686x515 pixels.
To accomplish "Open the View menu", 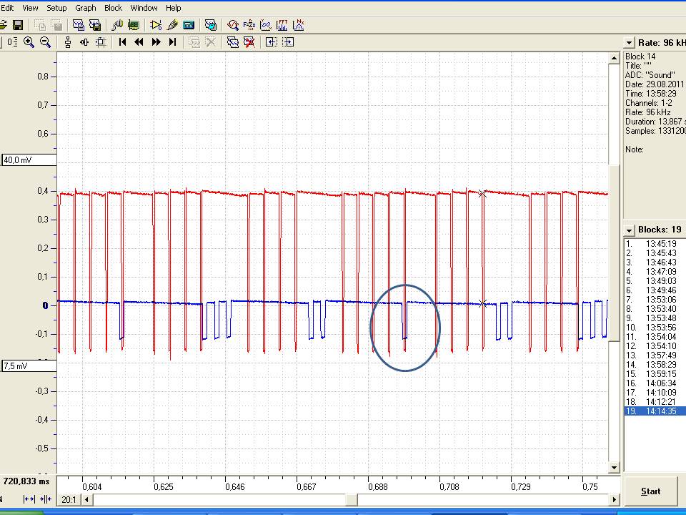I will pyautogui.click(x=30, y=8).
